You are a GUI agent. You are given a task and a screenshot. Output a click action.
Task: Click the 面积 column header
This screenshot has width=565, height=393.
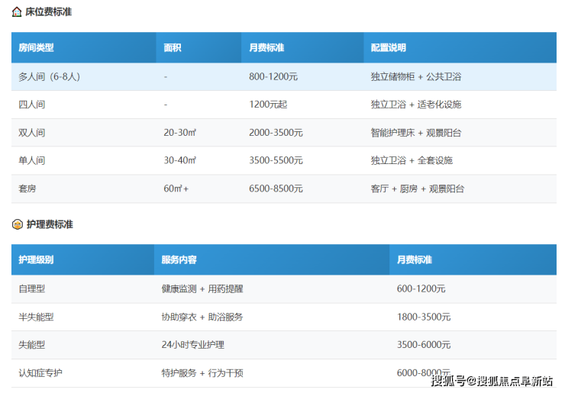(x=173, y=47)
